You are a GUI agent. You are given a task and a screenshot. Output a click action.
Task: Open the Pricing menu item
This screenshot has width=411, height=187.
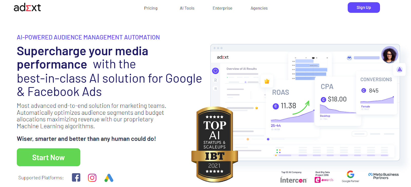click(x=151, y=8)
